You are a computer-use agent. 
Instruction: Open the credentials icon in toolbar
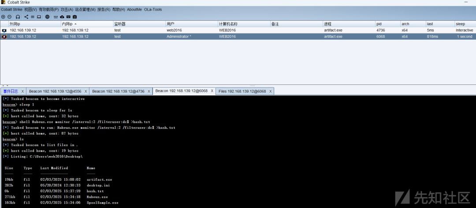point(56,17)
